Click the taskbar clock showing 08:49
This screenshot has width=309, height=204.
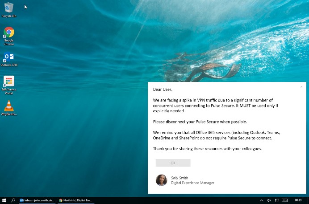pyautogui.click(x=298, y=200)
